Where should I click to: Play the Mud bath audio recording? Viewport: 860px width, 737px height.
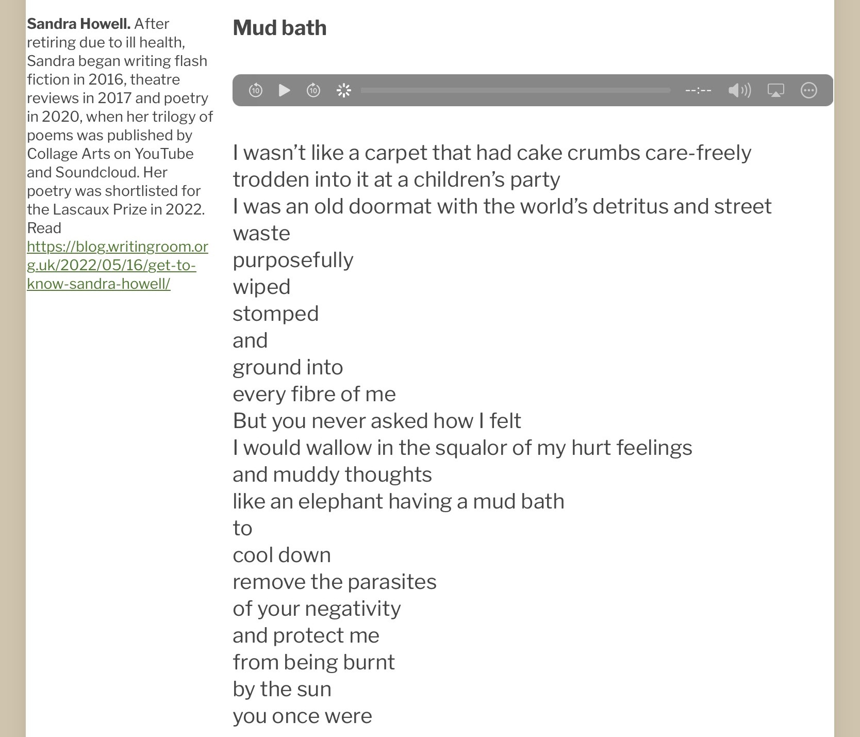click(284, 91)
